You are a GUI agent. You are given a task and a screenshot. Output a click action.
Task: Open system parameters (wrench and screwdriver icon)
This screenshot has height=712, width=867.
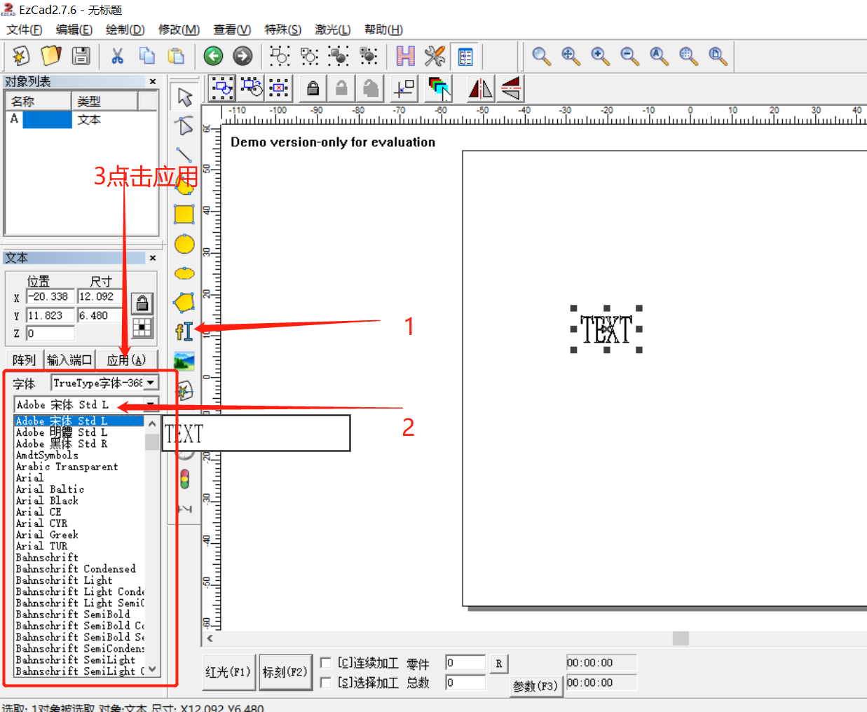pyautogui.click(x=435, y=56)
